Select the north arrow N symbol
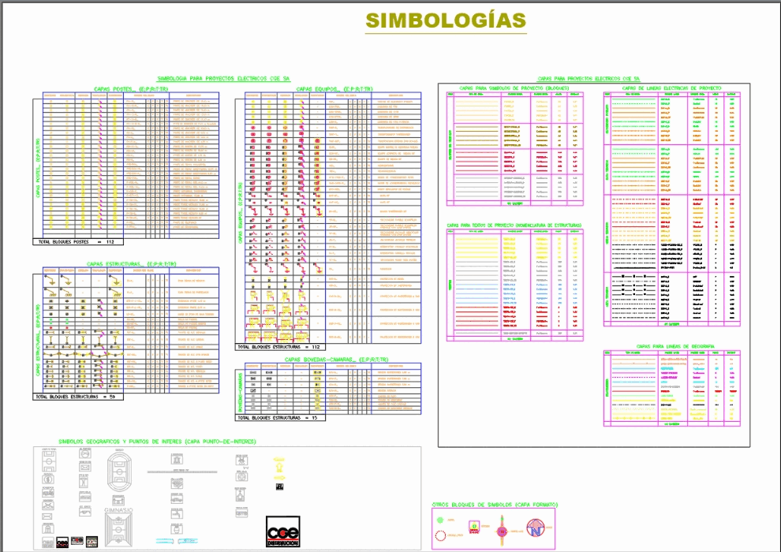 coord(536,528)
